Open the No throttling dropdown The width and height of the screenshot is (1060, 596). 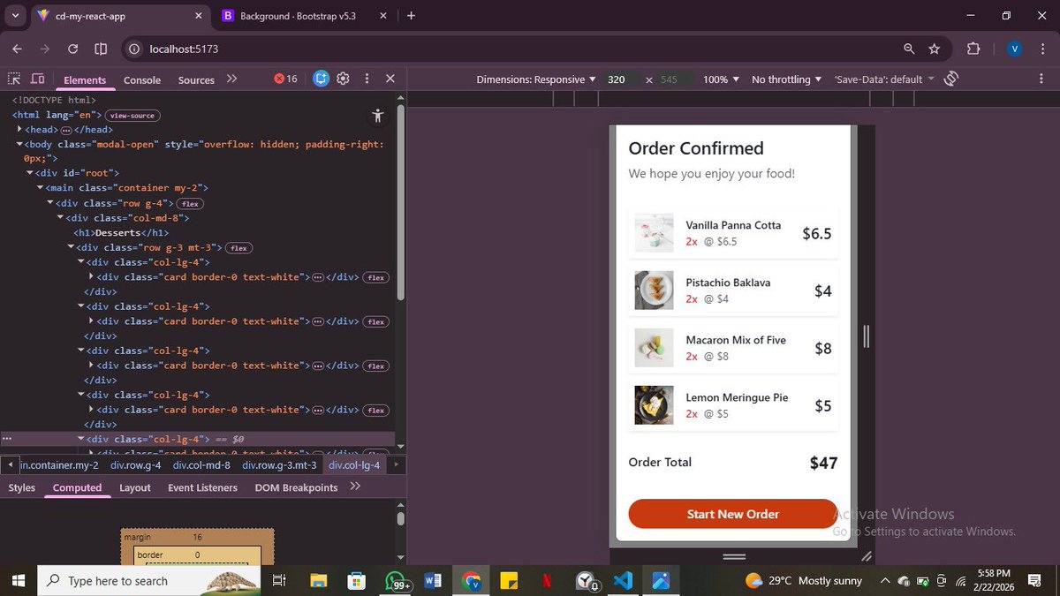786,79
